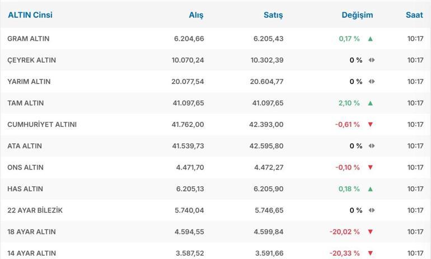Click the Değişim column header
Image resolution: width=431 pixels, height=259 pixels.
tap(357, 15)
